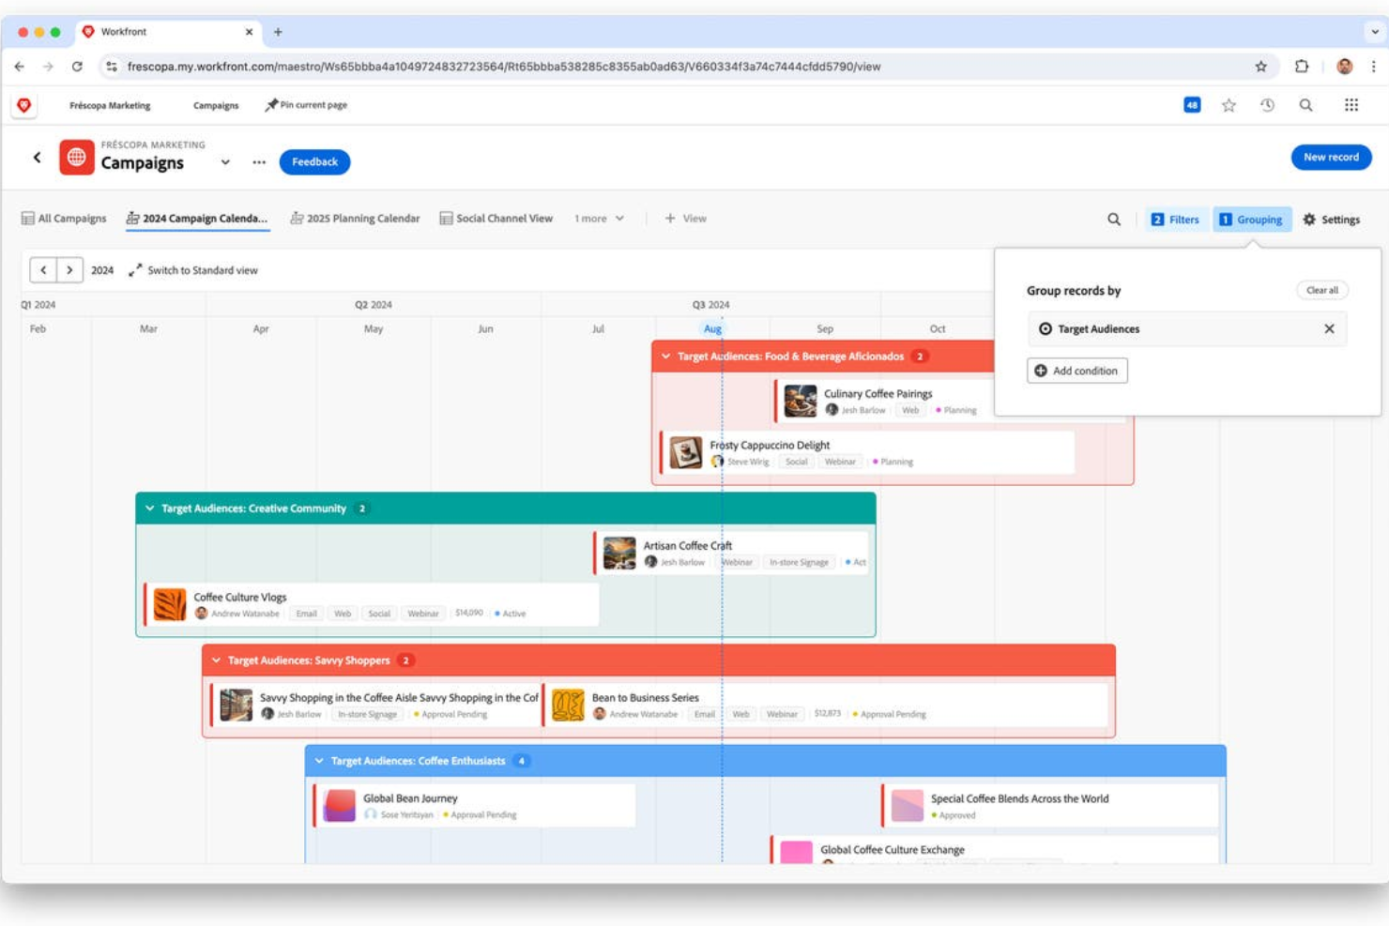The height and width of the screenshot is (926, 1389).
Task: Toggle the Filters panel
Action: (1176, 219)
